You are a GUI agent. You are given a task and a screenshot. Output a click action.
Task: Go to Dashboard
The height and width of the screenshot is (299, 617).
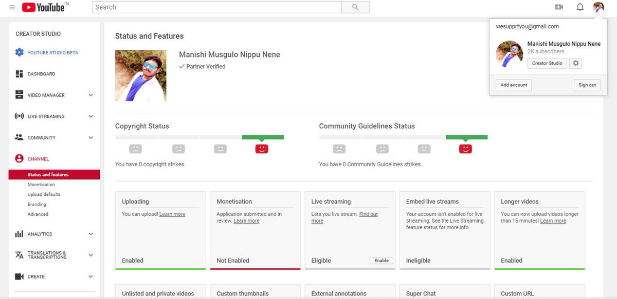(x=41, y=74)
